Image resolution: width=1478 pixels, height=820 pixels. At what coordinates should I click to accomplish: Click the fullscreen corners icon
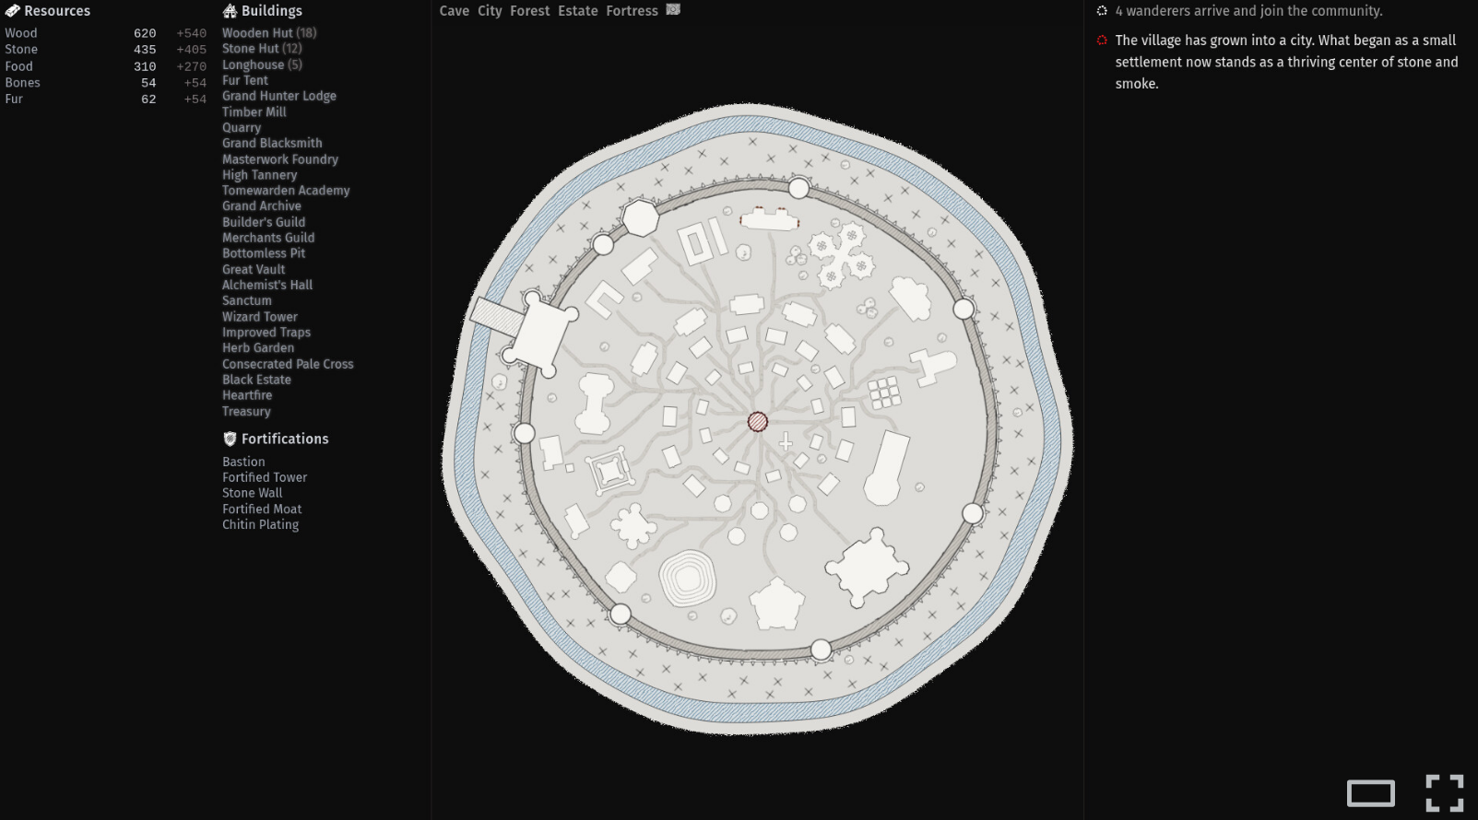click(x=1444, y=793)
